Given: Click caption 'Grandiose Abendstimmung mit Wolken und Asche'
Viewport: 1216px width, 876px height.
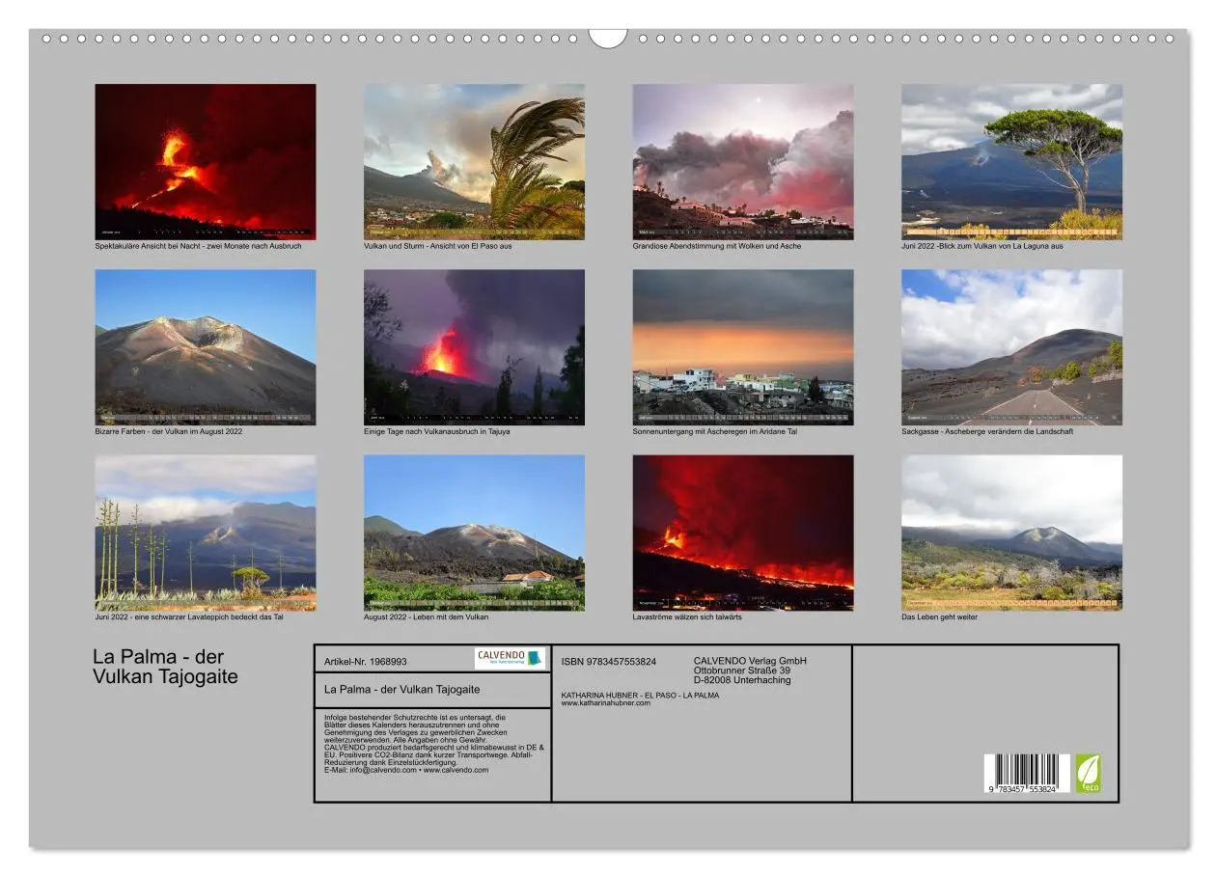Looking at the screenshot, I should [717, 246].
